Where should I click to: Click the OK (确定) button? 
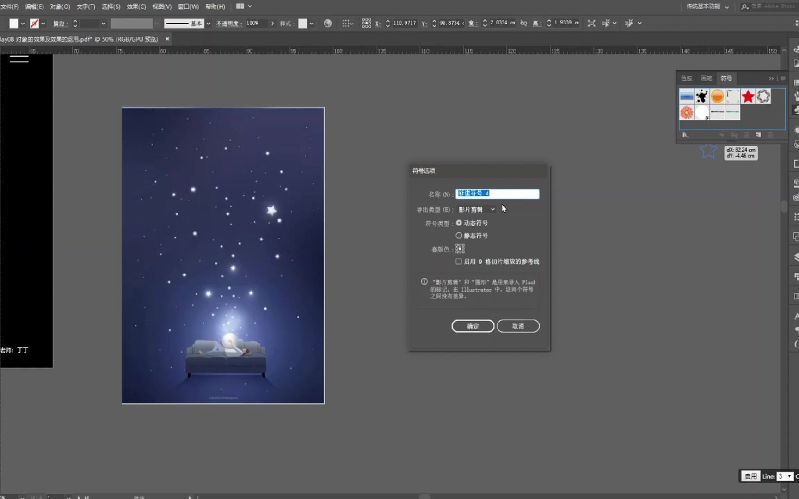473,326
